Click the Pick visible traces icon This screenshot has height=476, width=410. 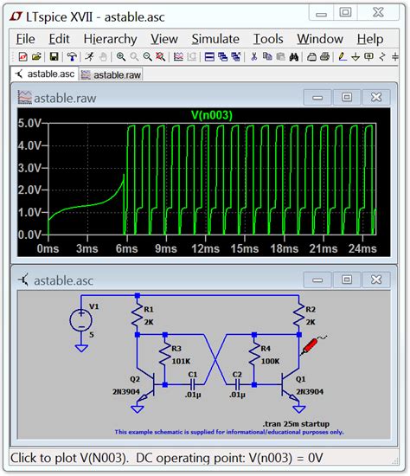click(x=178, y=57)
